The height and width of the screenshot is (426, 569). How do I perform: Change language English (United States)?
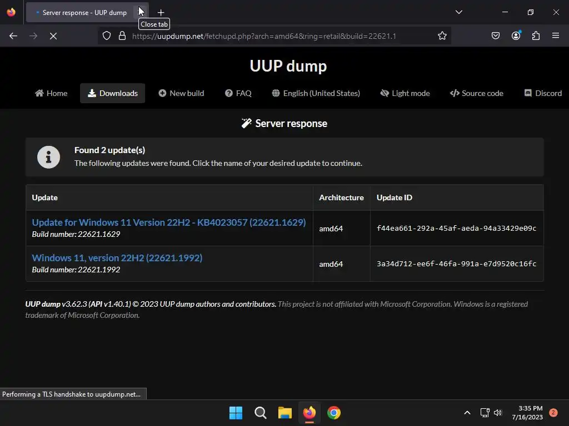click(316, 93)
